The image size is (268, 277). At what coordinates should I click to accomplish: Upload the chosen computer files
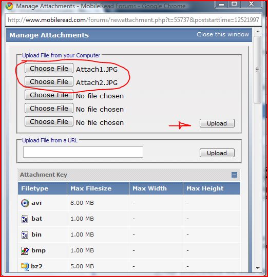(x=217, y=123)
